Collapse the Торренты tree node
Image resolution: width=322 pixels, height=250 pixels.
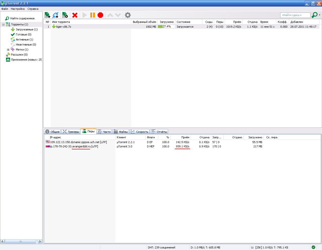coord(3,25)
